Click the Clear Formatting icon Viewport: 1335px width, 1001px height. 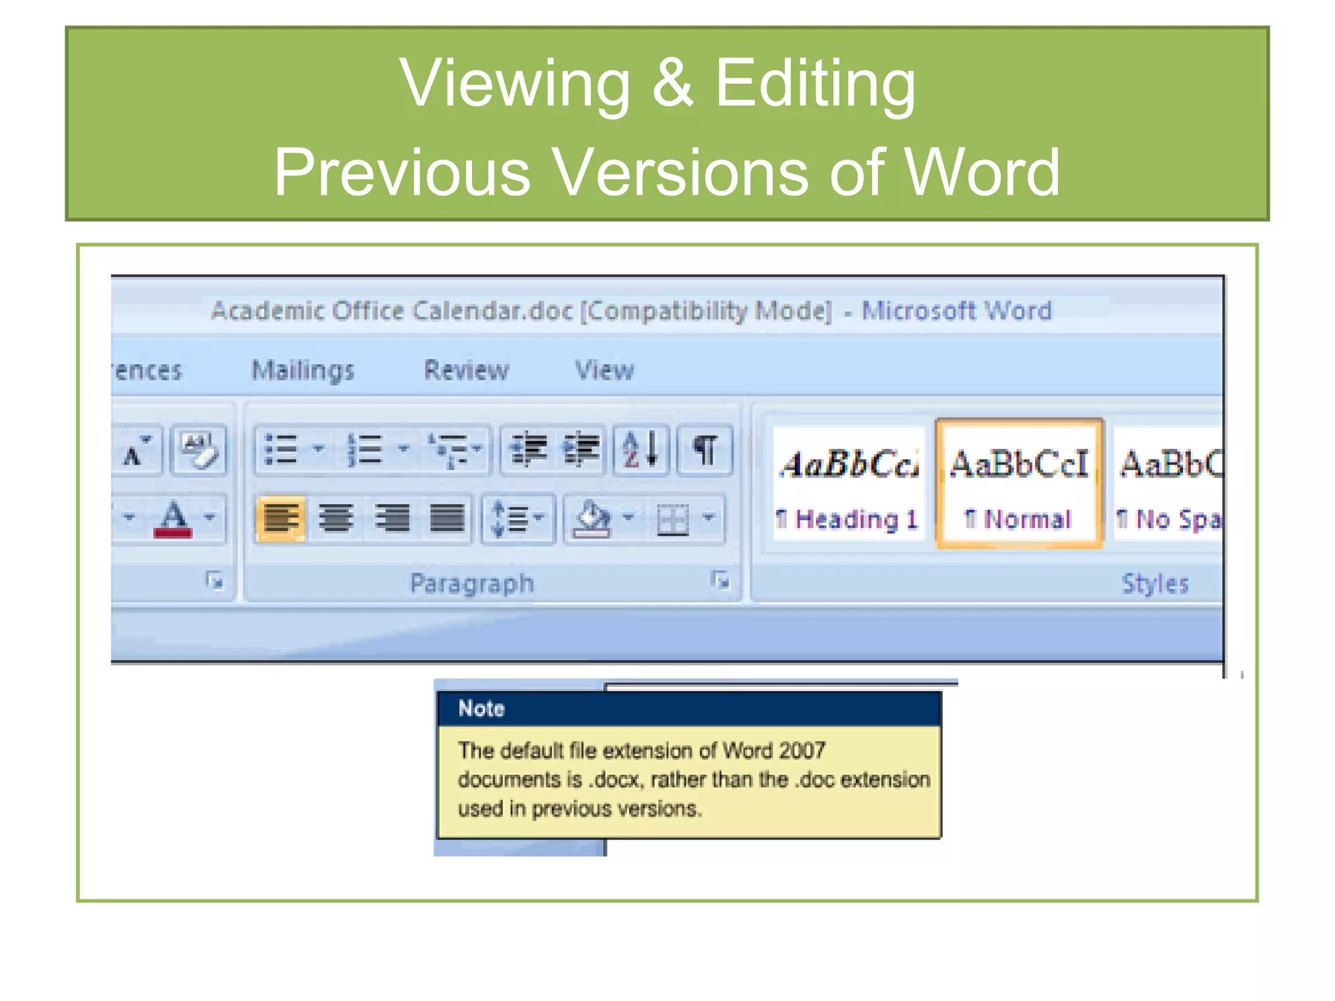coord(199,449)
